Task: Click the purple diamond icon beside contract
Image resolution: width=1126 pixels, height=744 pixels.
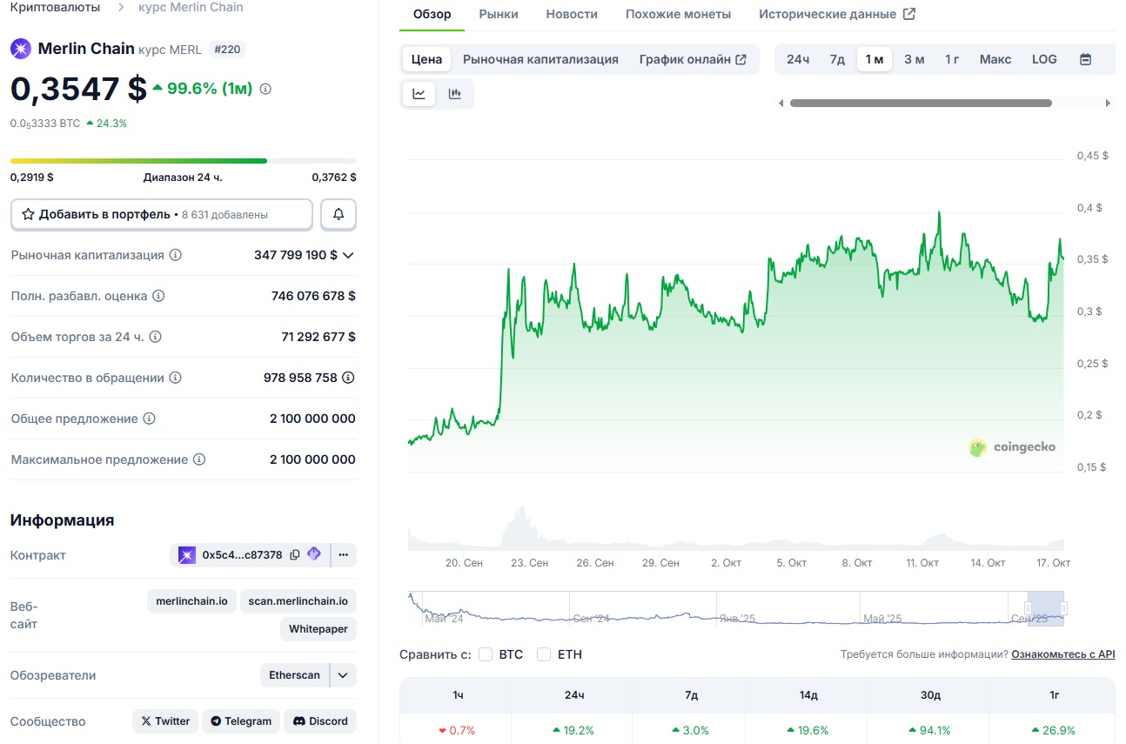Action: point(314,554)
